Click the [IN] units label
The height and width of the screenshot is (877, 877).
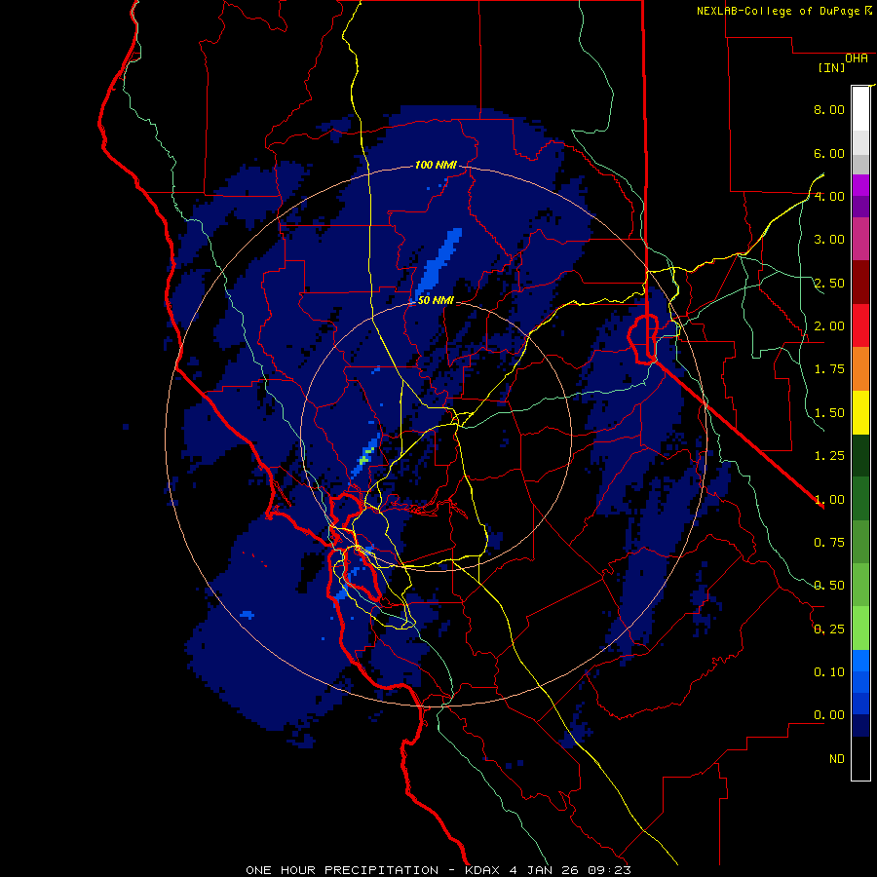831,67
